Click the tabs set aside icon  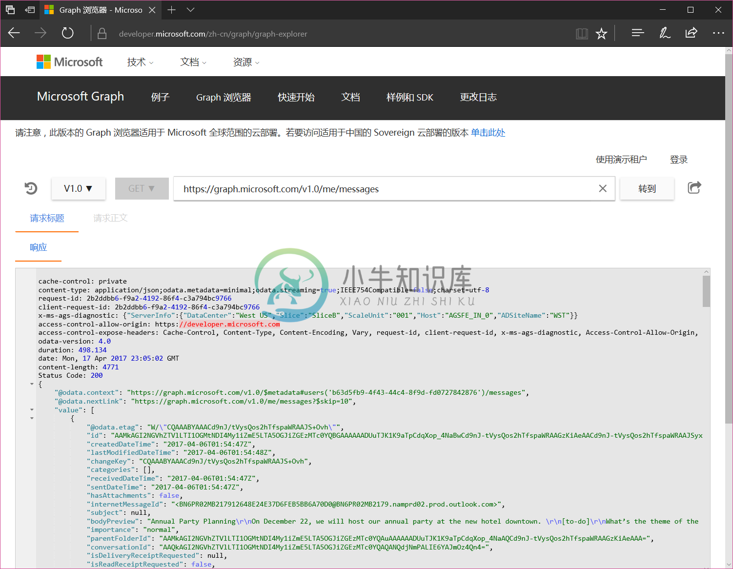tap(10, 10)
